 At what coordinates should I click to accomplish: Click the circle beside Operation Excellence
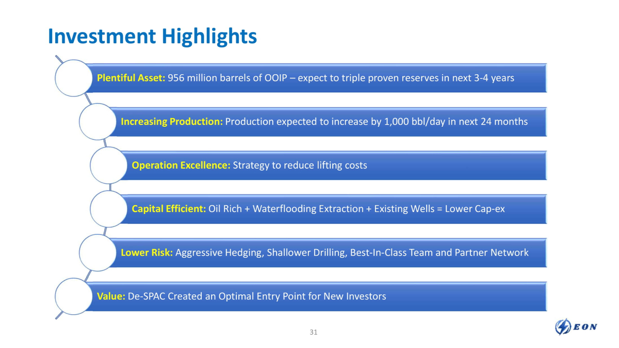pos(108,165)
